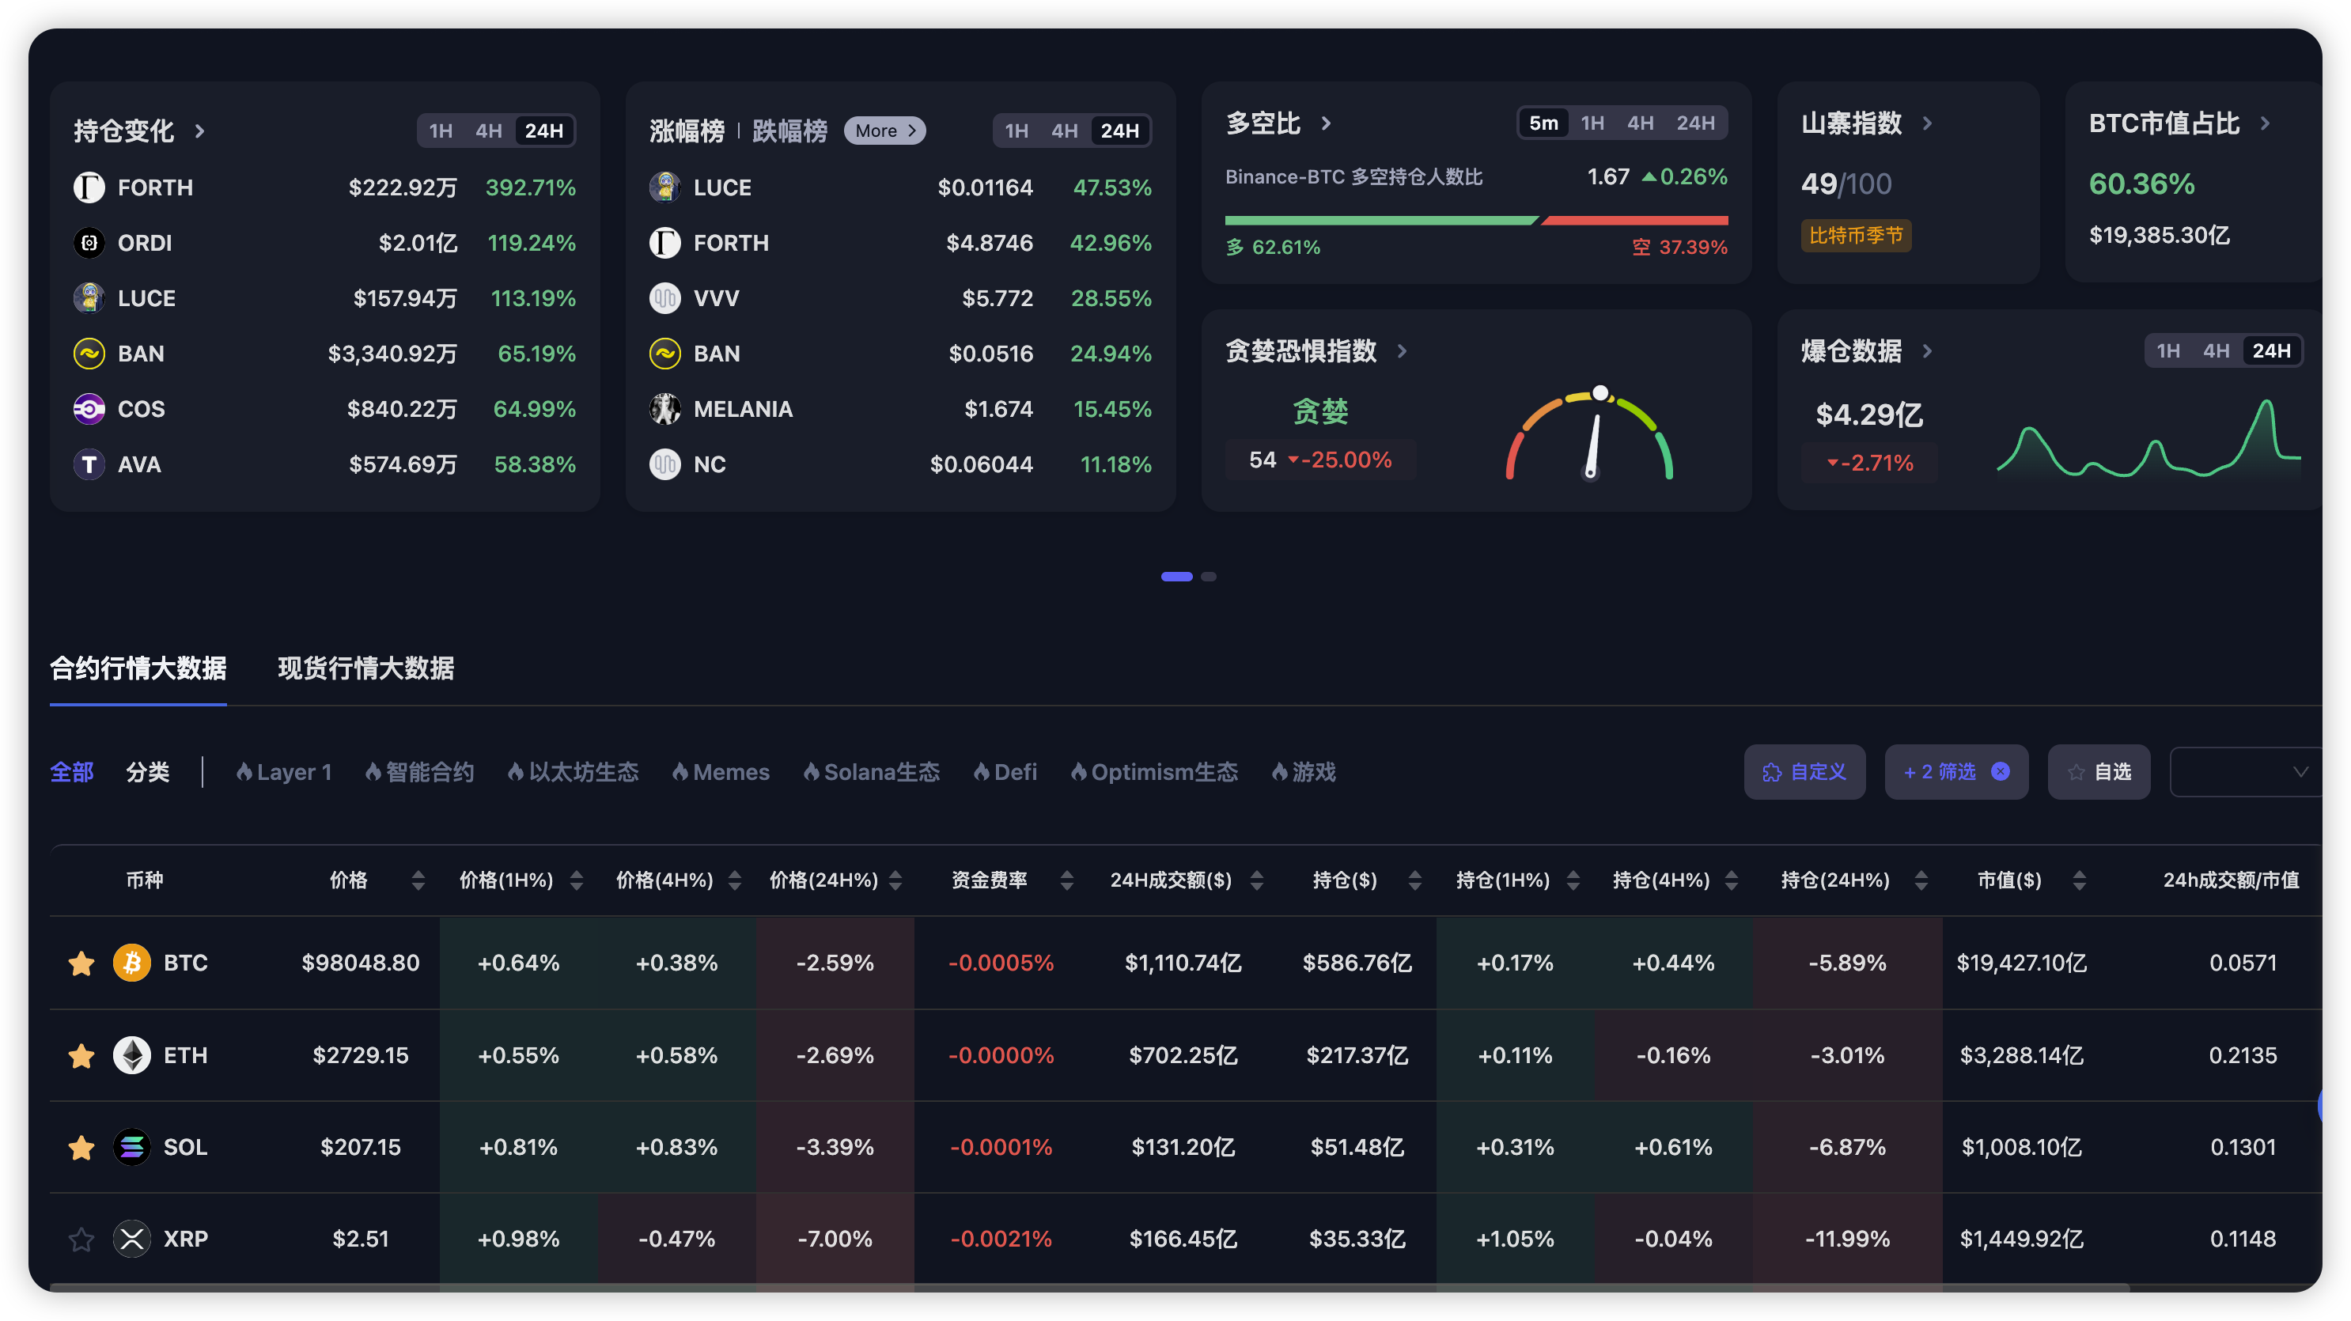Expand 贪婪恐惧指数 details arrow

click(x=1402, y=351)
